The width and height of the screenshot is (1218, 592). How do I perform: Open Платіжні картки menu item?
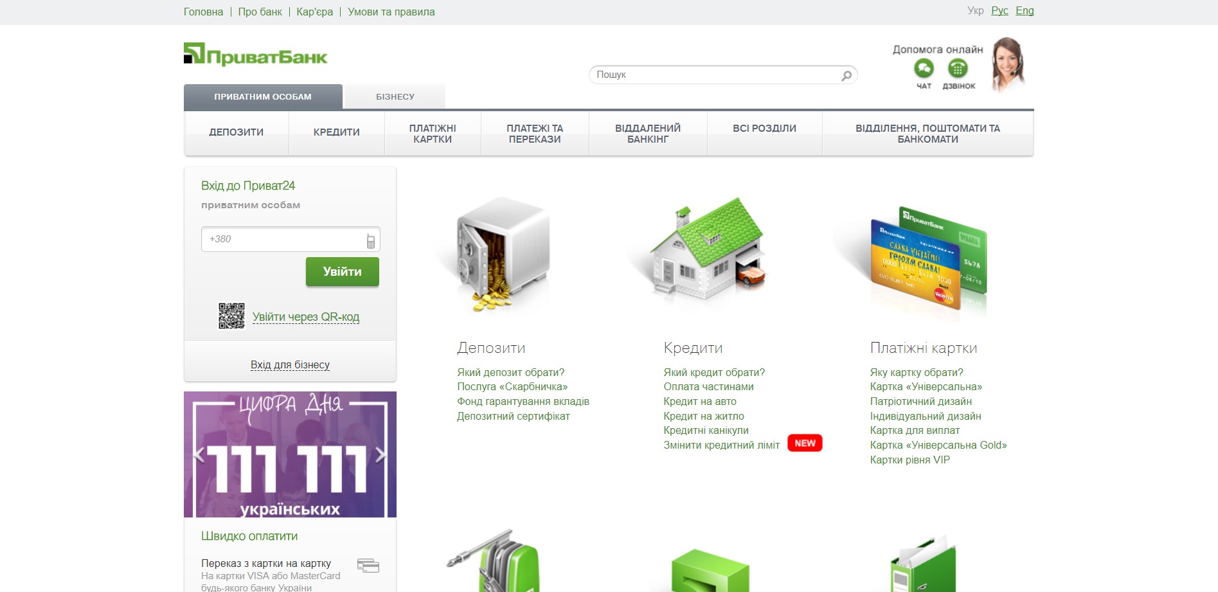(433, 134)
